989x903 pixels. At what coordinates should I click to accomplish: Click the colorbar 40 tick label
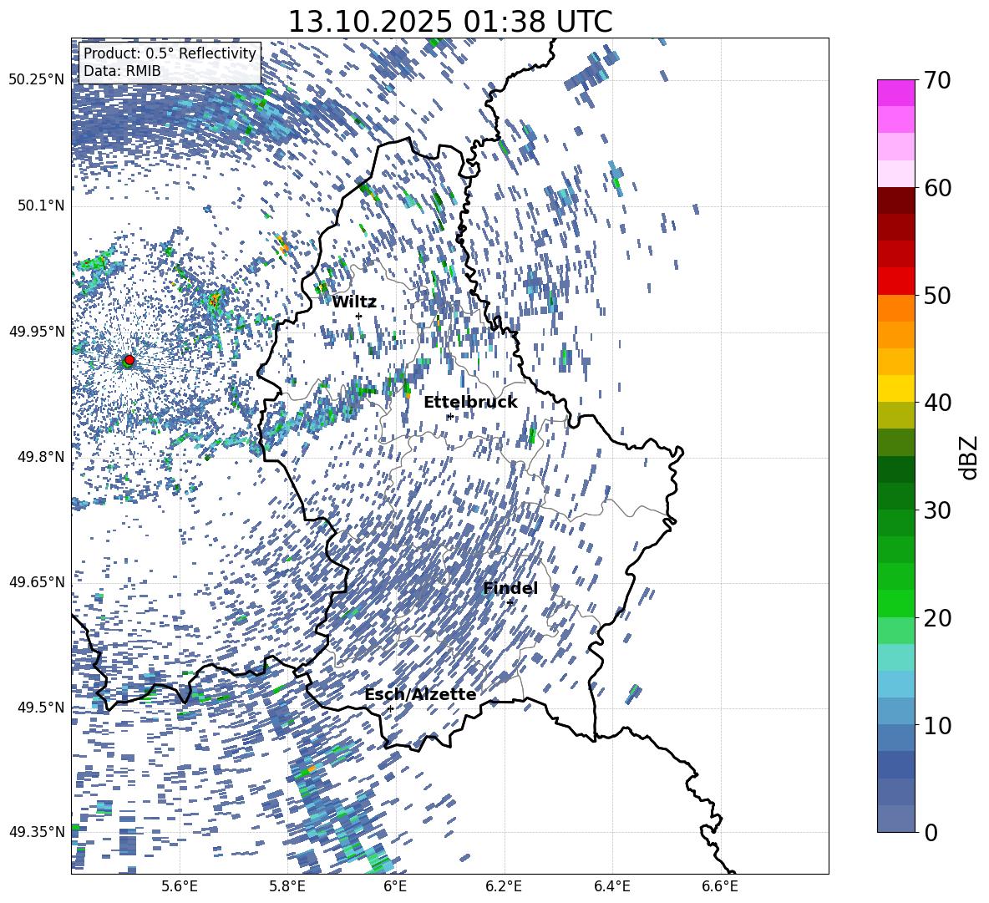[937, 403]
